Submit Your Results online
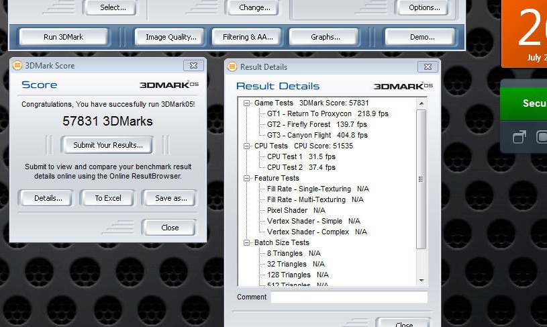This screenshot has width=547, height=327. click(108, 145)
